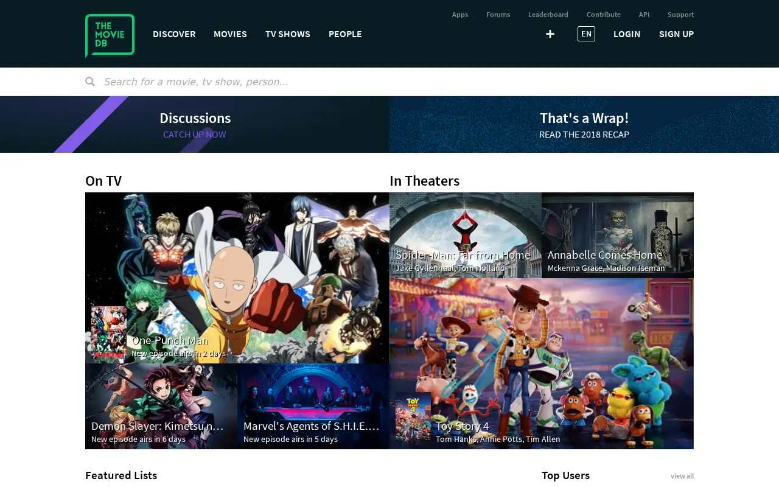Click 'New episode airs in 2 days' text
Image resolution: width=779 pixels, height=487 pixels.
click(x=178, y=354)
